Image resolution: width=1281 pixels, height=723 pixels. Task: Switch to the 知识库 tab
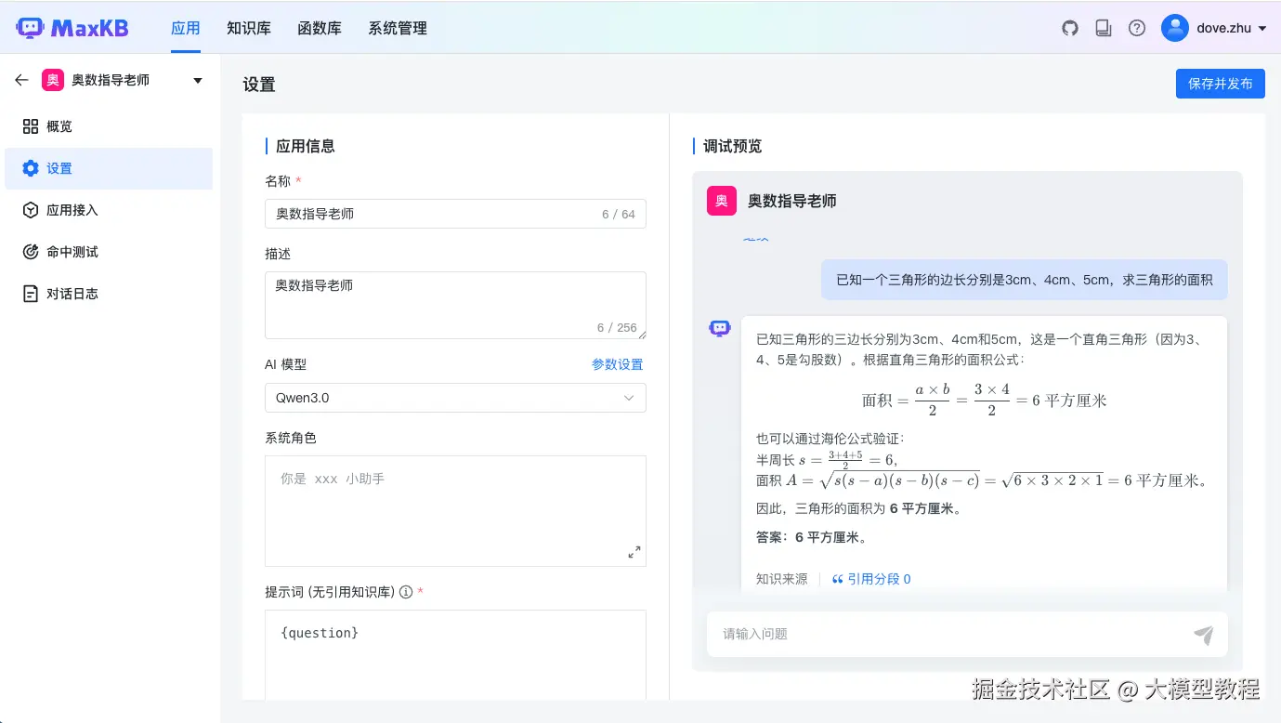click(249, 28)
